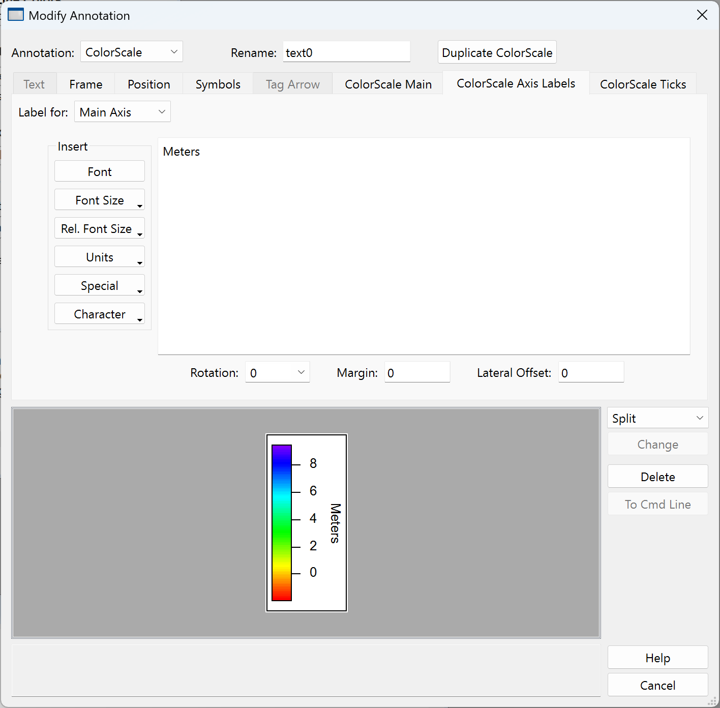Click the Delete button

pyautogui.click(x=657, y=477)
